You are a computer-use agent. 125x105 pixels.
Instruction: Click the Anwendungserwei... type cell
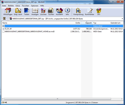pos(101,29)
